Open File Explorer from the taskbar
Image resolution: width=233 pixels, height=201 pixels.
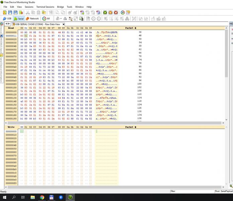pyautogui.click(x=33, y=197)
